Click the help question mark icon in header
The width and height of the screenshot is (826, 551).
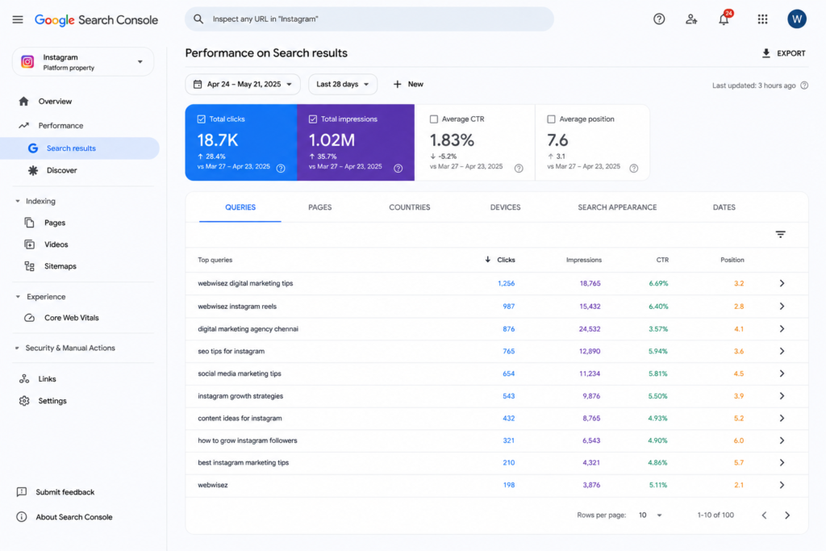click(659, 19)
